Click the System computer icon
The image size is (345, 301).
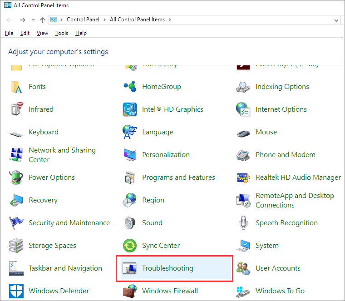coord(243,246)
